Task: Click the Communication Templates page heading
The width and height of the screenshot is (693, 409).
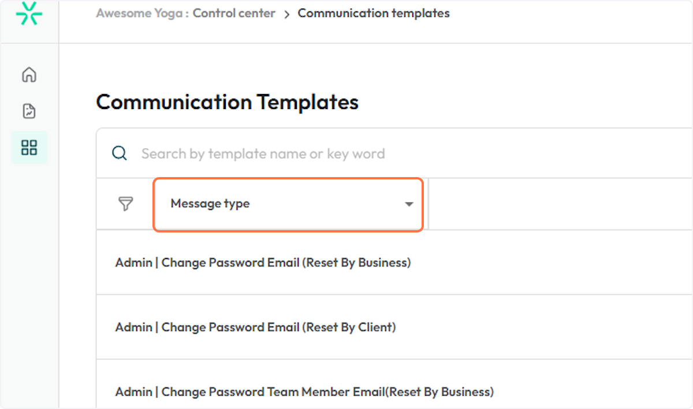Action: (x=227, y=102)
